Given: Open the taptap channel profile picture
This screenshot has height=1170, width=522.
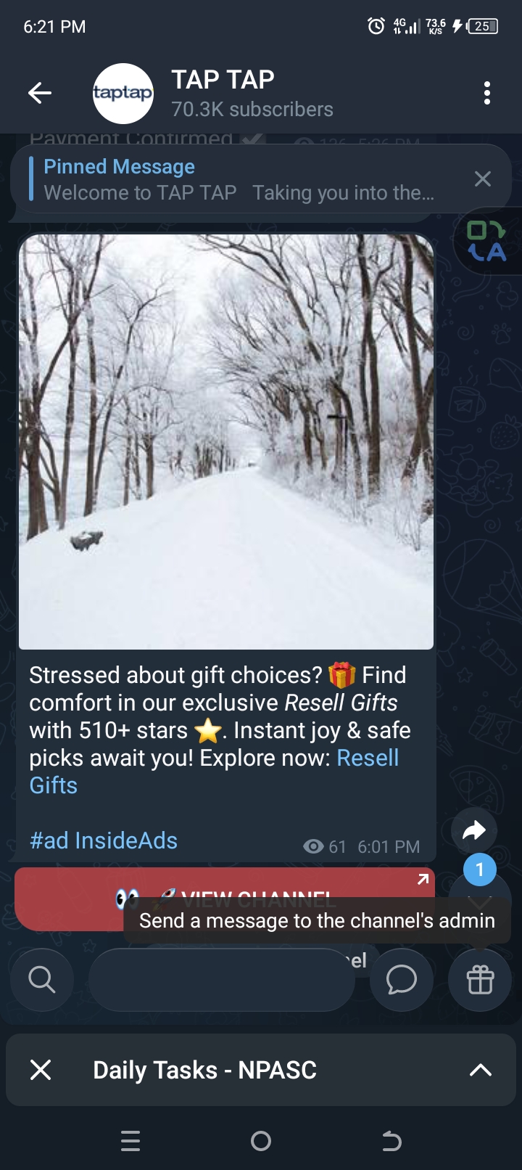Looking at the screenshot, I should pyautogui.click(x=123, y=93).
